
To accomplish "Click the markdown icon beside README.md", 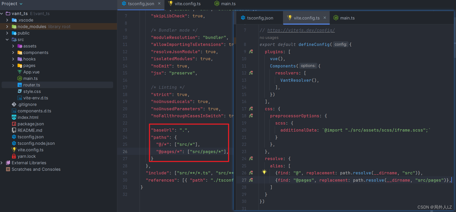I will coord(14,130).
